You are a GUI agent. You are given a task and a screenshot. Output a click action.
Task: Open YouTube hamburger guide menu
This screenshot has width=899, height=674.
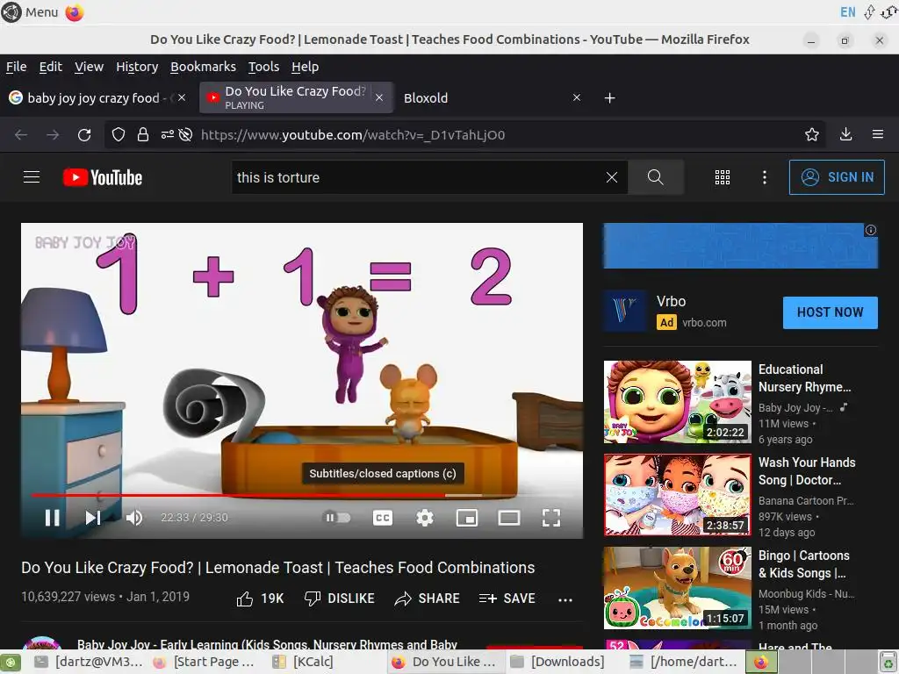[x=32, y=177]
